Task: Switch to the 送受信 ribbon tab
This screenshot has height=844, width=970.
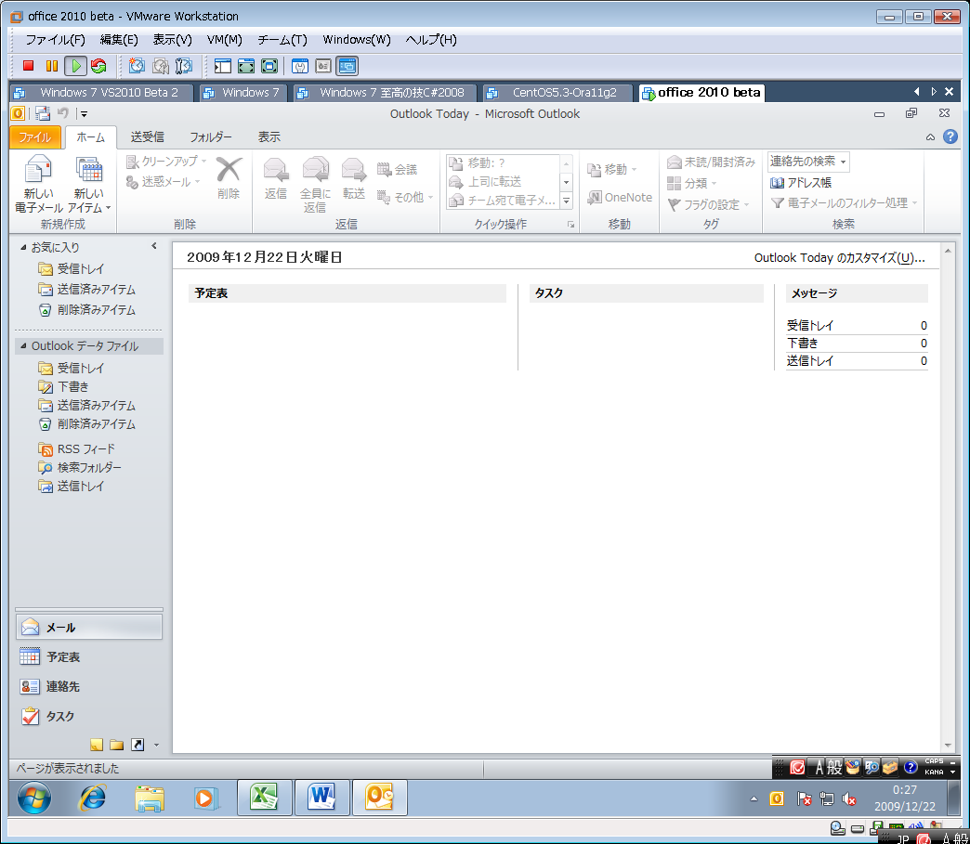Action: point(147,136)
